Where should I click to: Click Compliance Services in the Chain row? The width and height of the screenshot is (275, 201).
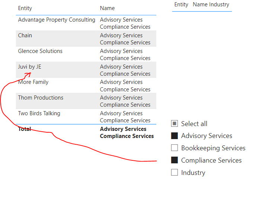point(125,43)
